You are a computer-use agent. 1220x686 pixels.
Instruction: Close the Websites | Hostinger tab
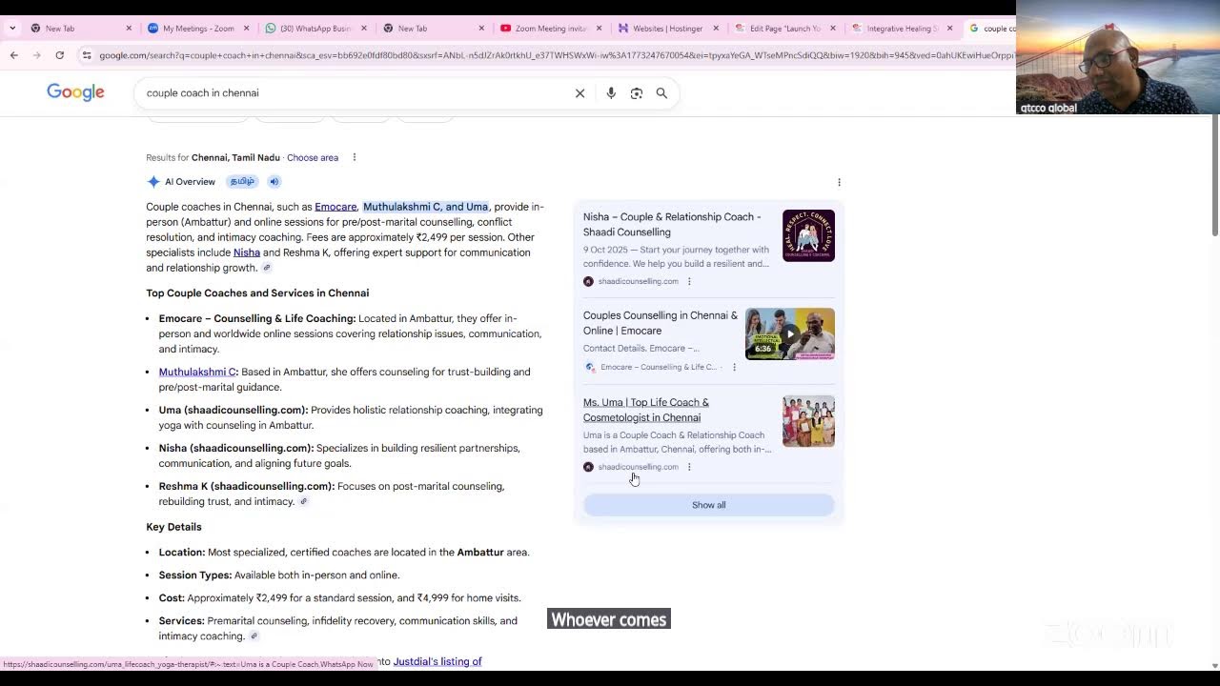(x=716, y=29)
